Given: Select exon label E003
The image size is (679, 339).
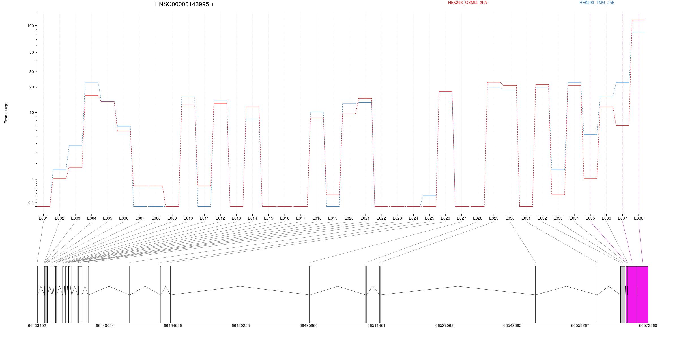Looking at the screenshot, I should [76, 218].
